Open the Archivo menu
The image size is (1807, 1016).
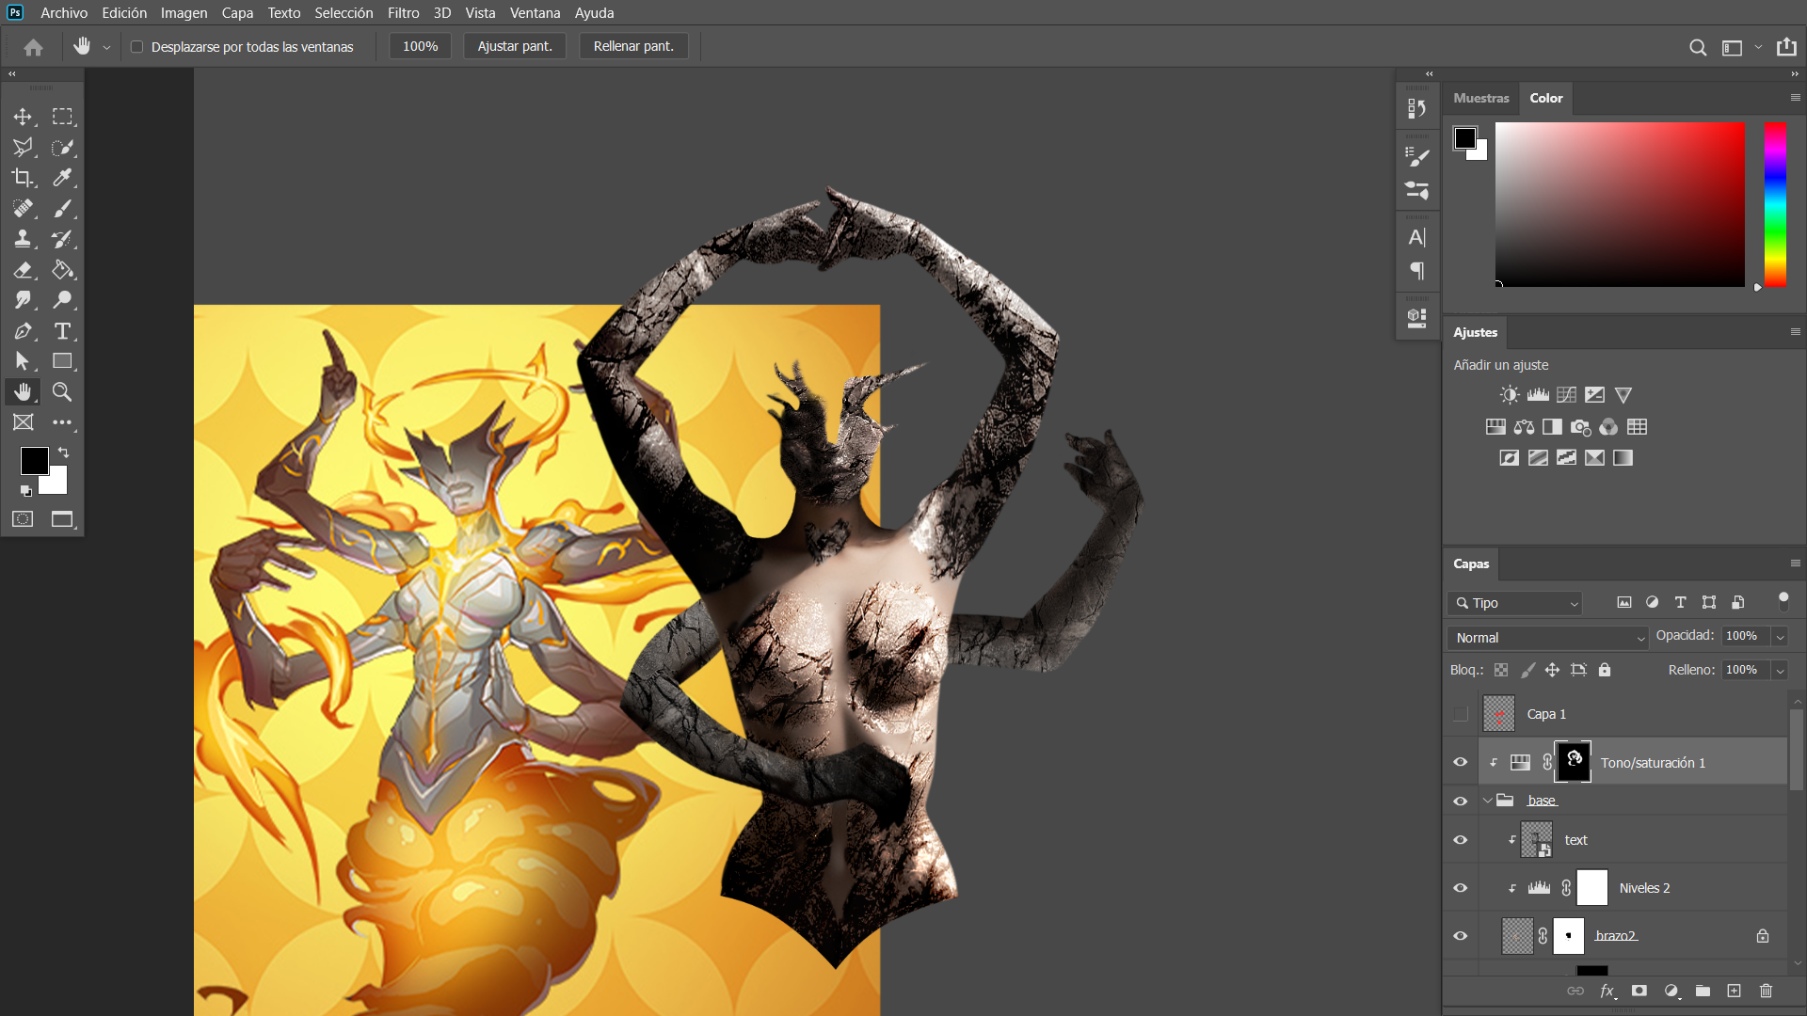tap(64, 13)
